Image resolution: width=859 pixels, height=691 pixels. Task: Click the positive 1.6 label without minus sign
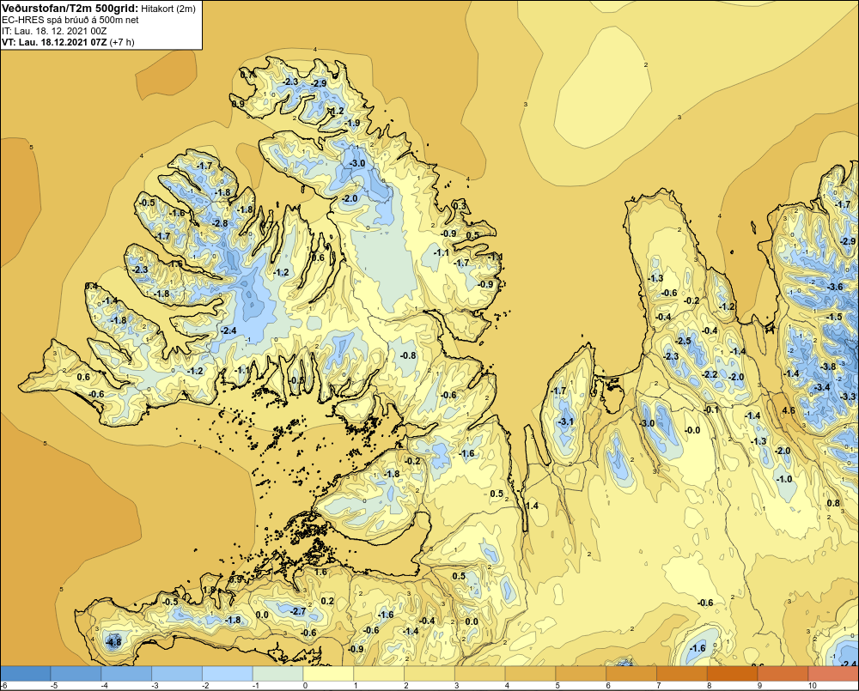click(x=320, y=572)
